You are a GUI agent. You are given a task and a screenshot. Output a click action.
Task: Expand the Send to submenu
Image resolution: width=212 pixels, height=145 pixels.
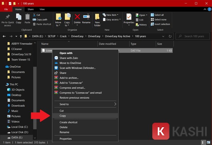point(85,104)
